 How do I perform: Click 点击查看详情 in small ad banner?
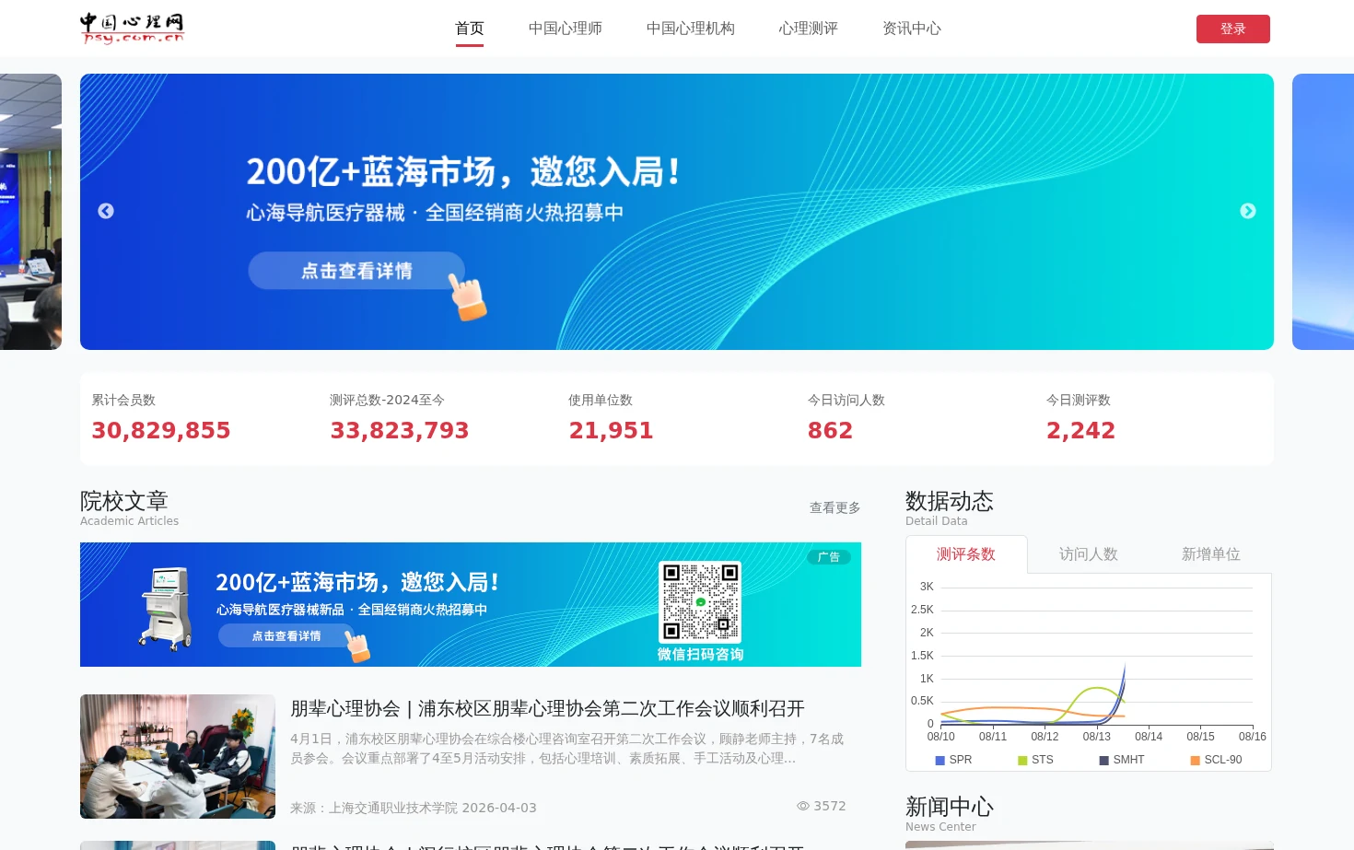click(x=286, y=636)
